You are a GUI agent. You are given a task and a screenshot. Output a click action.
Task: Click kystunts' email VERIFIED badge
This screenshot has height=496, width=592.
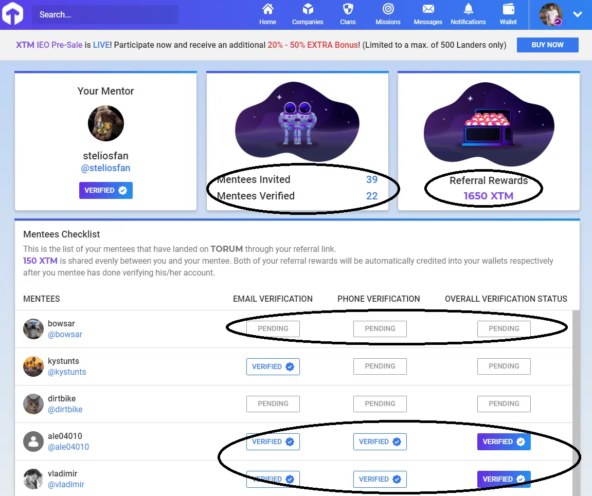pos(273,366)
